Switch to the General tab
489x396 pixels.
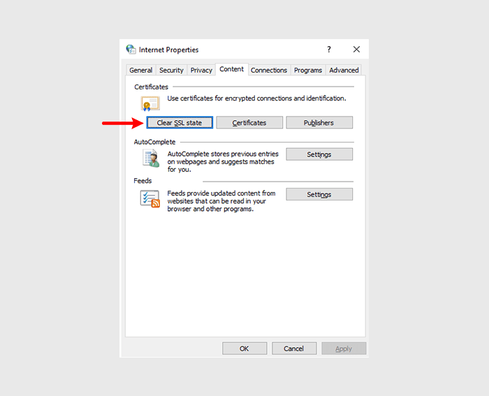pyautogui.click(x=141, y=70)
